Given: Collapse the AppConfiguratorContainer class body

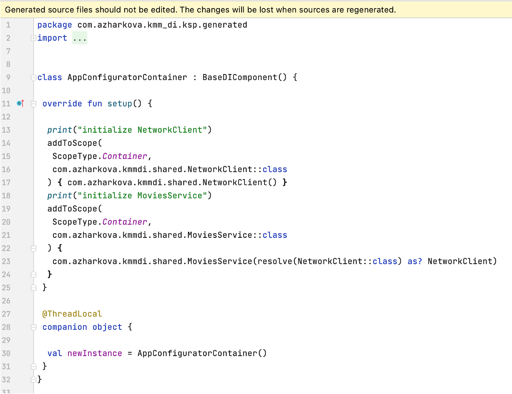Looking at the screenshot, I should click(33, 77).
